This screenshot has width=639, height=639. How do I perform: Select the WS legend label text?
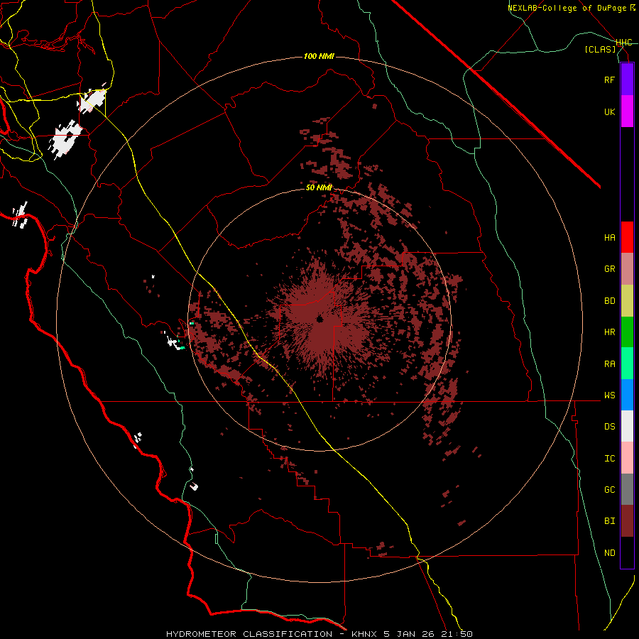[610, 395]
